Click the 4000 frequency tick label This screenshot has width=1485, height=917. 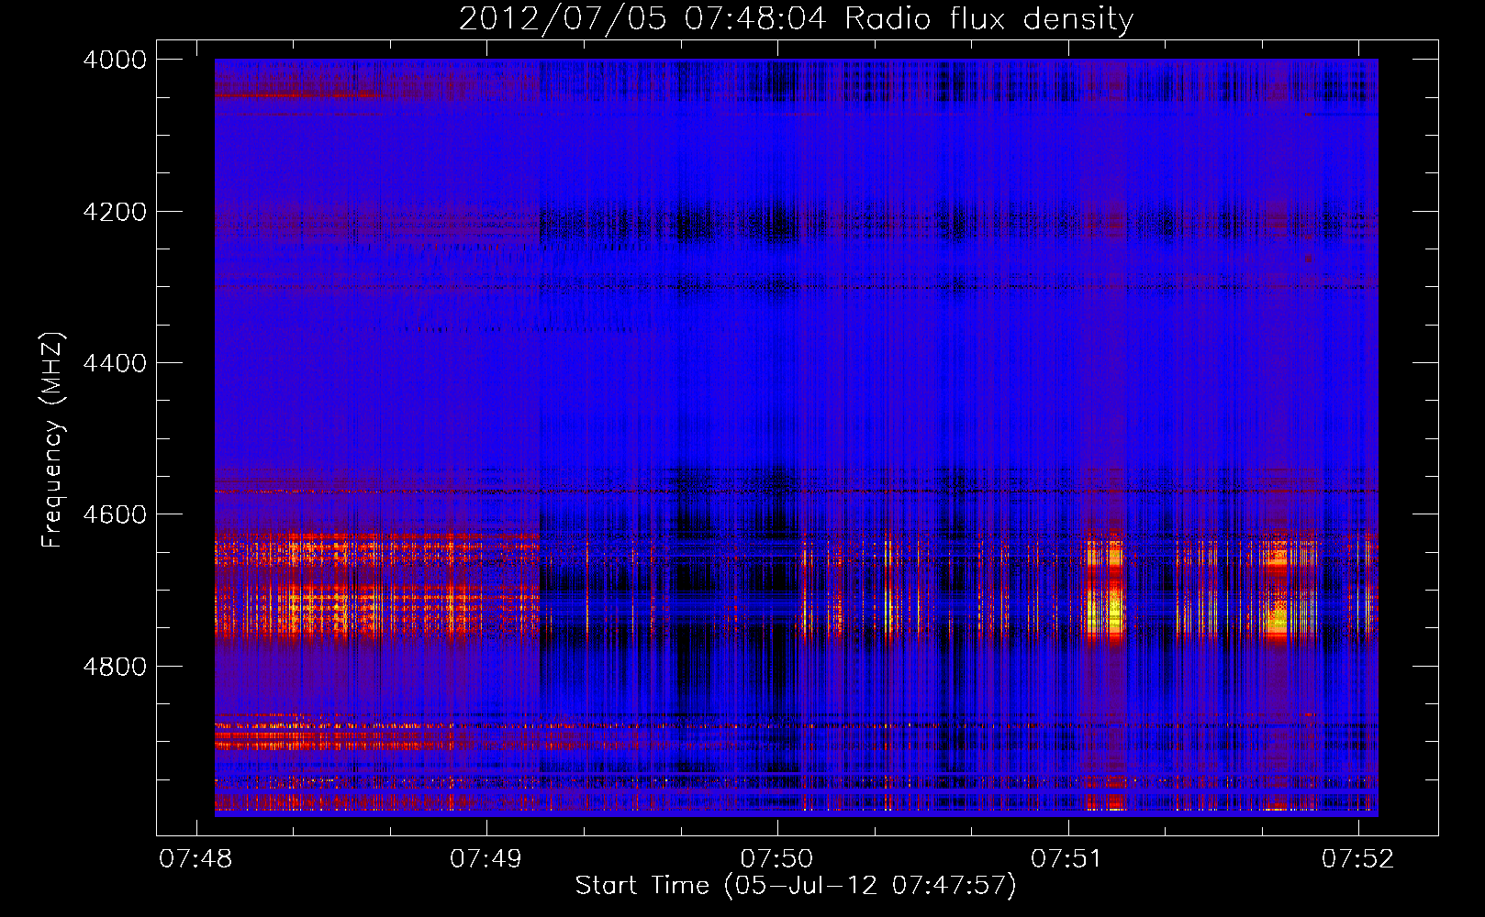tap(115, 60)
